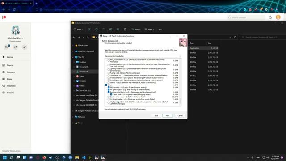Click the Patreon notifications bell icon
286x161 pixels.
(270, 17)
